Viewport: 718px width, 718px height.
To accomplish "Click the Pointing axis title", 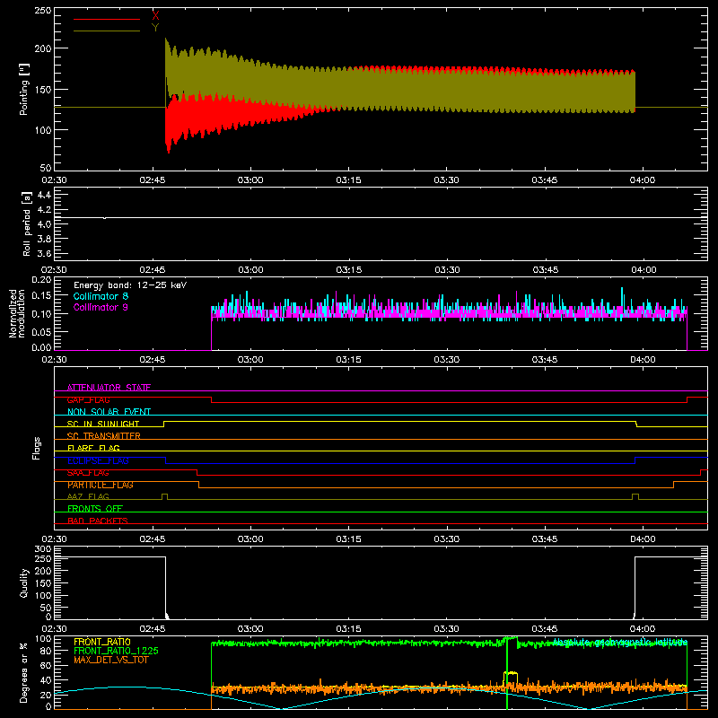I will (24, 89).
